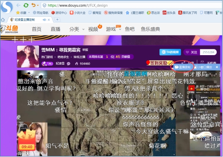The width and height of the screenshot is (223, 157).
Task: Go back with the left arrow button
Action: pos(18,5)
